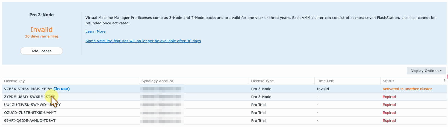448x127 pixels.
Task: Select license key OZUCD-7K8TB-8TX8I-UANYT
Action: pos(30,113)
